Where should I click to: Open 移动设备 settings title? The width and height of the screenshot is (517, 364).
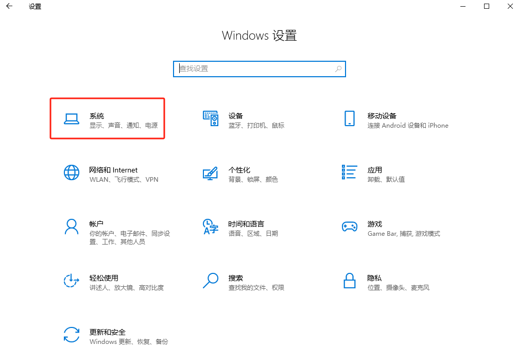[x=382, y=116]
